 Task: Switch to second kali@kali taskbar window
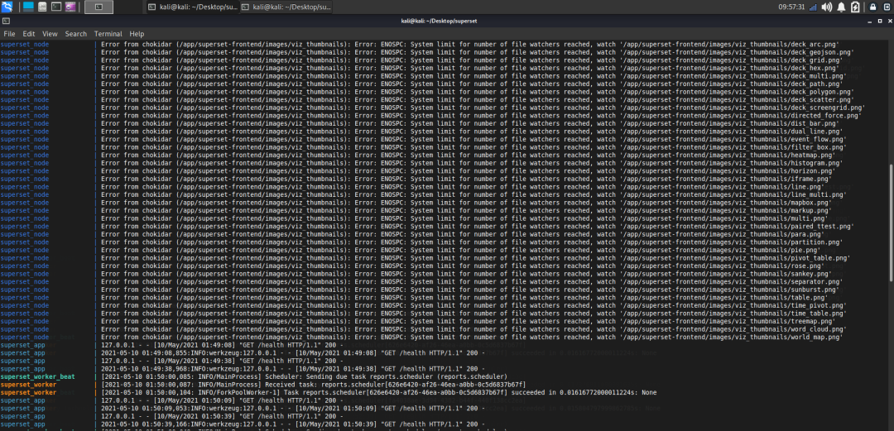[286, 7]
